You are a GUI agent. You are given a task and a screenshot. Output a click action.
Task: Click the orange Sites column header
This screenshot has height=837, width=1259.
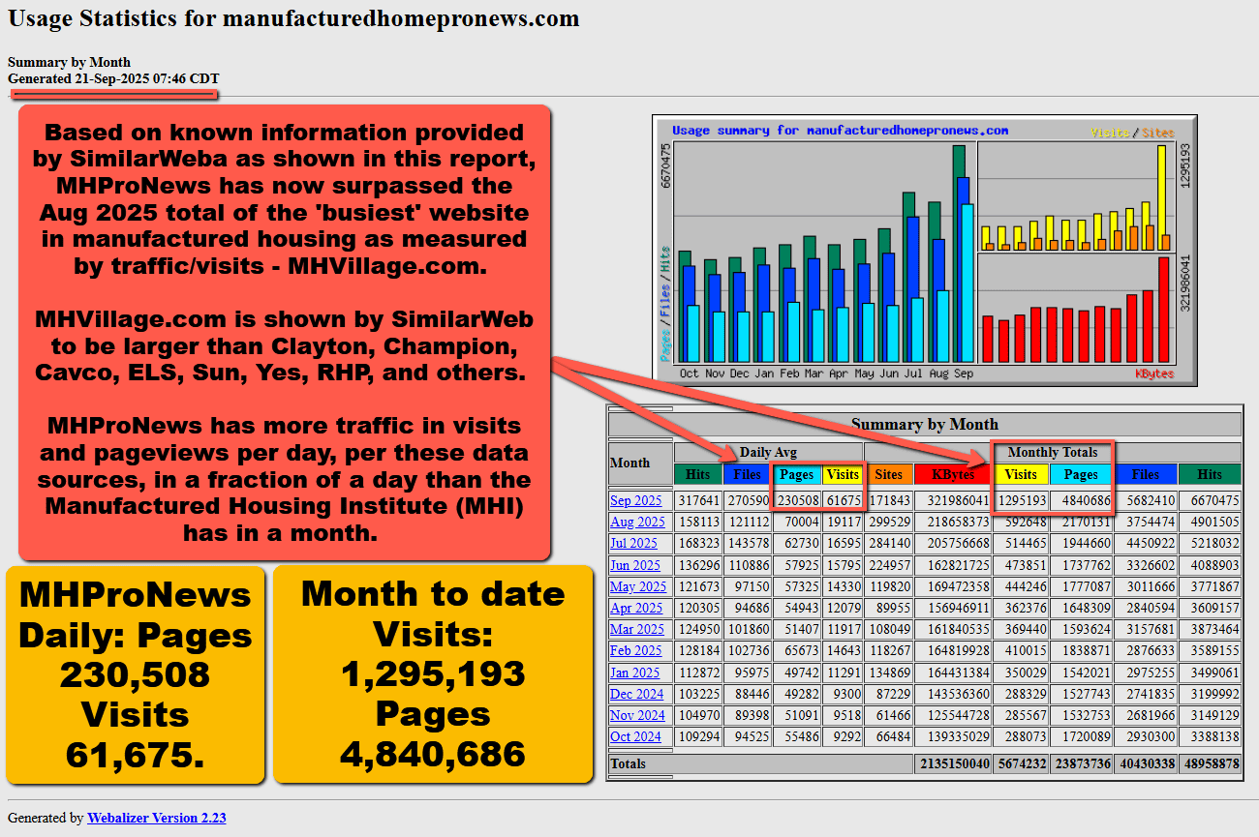point(888,474)
